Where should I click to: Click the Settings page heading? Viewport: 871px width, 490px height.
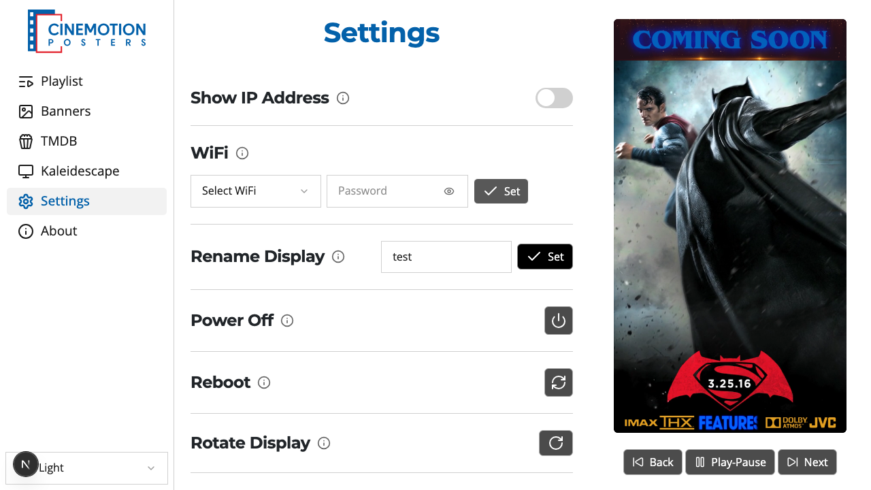382,33
